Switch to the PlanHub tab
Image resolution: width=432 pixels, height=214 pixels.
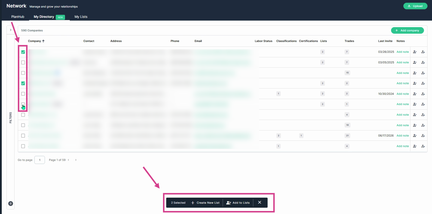click(x=18, y=17)
